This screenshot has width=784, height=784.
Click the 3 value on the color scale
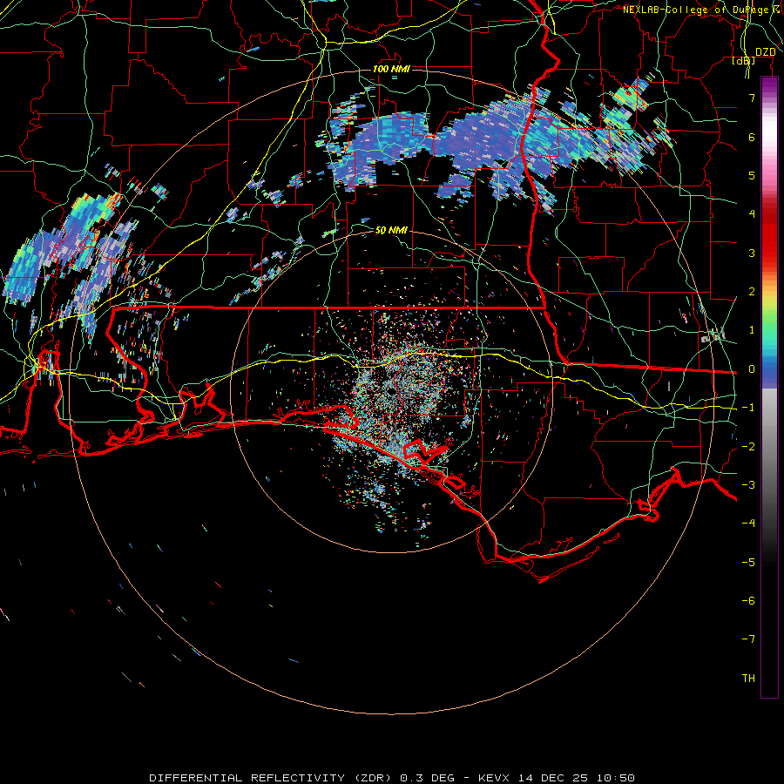752,253
